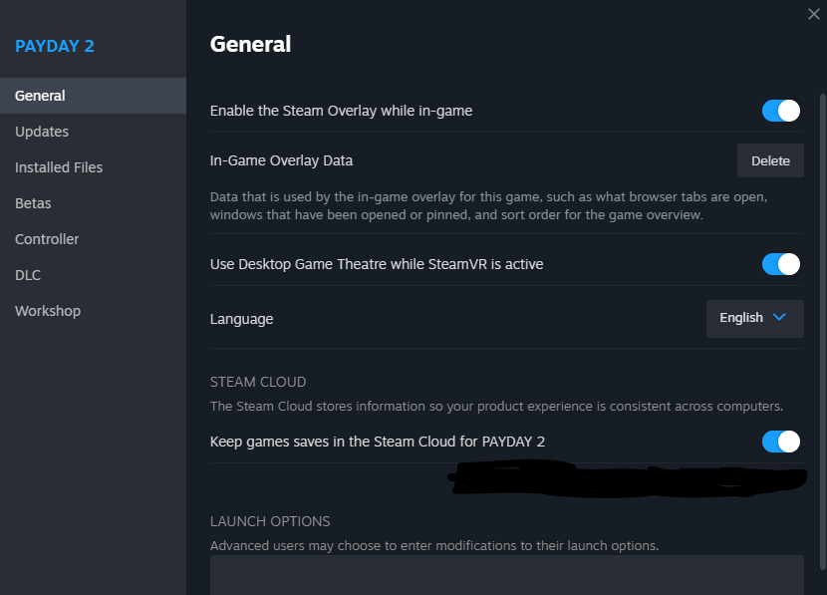
Task: Close the properties window with the X
Action: click(814, 14)
